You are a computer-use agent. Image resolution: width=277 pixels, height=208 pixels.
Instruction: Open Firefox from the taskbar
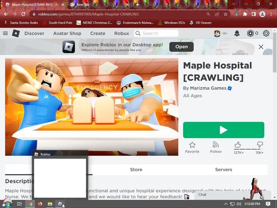(40, 204)
